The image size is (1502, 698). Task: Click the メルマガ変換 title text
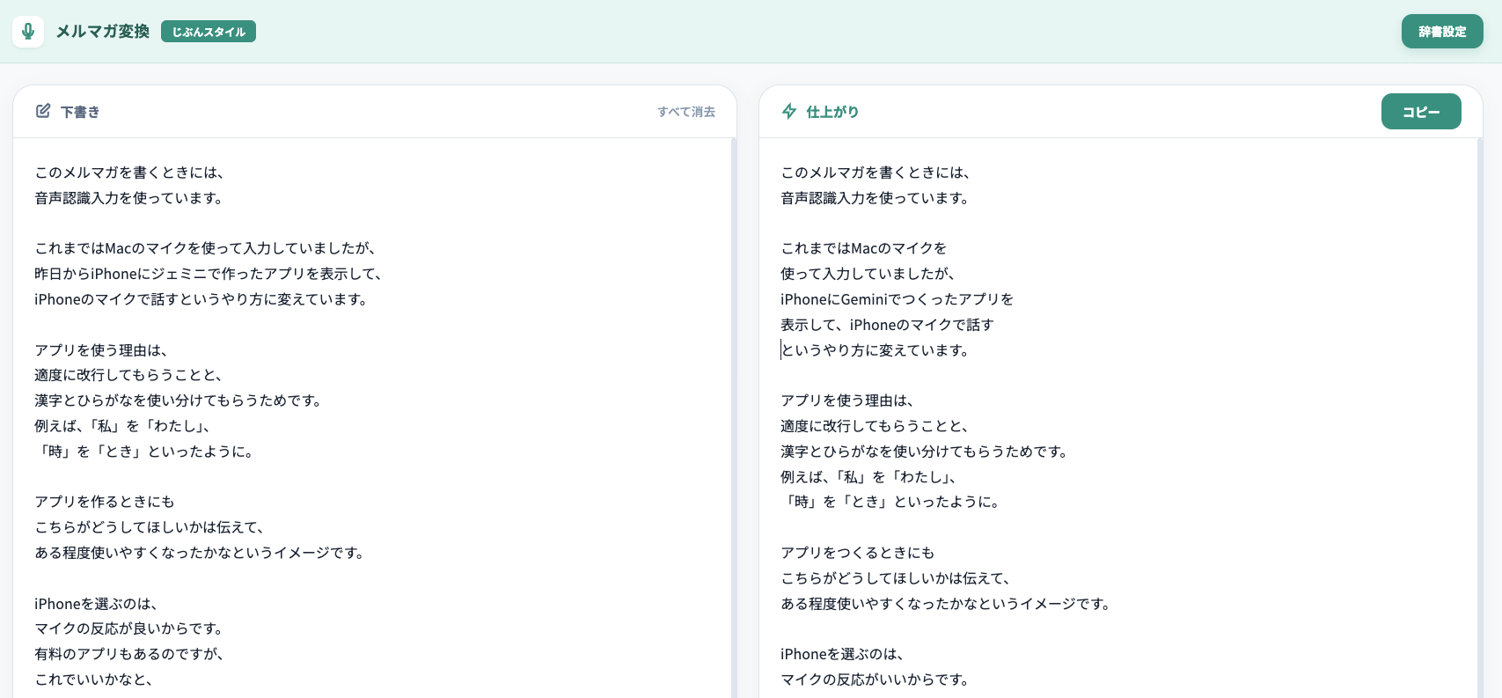coord(103,32)
